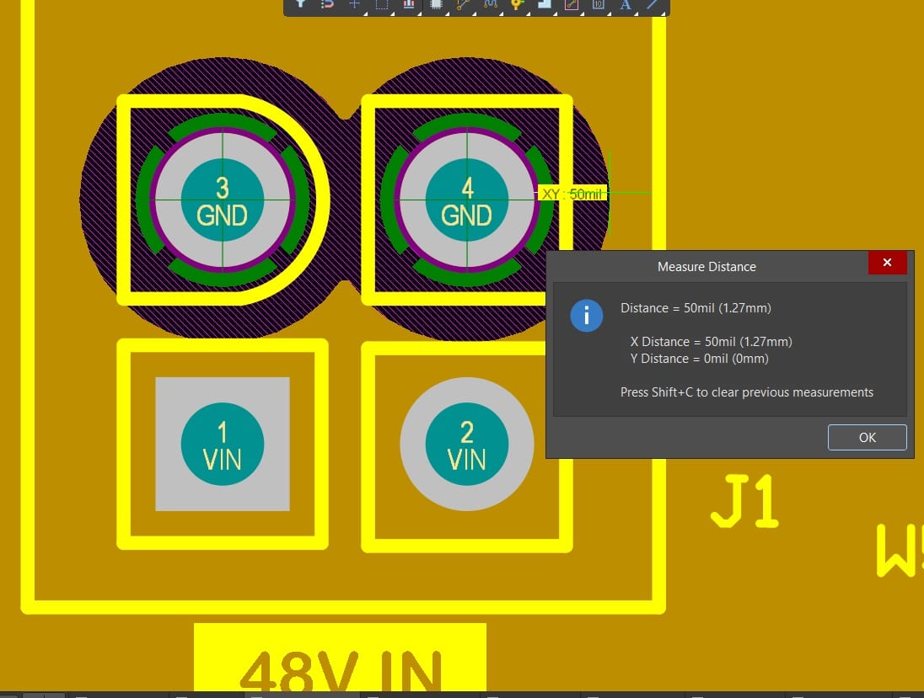The width and height of the screenshot is (924, 698).
Task: Select pad 3 GND
Action: 223,200
